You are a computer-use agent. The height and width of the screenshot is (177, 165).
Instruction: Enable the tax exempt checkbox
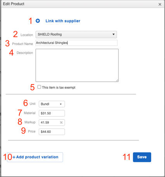click(39, 87)
